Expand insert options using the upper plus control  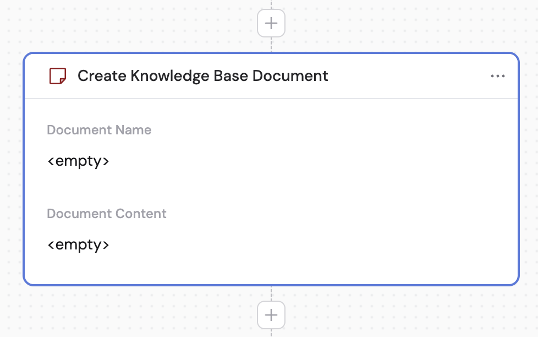[x=271, y=23]
